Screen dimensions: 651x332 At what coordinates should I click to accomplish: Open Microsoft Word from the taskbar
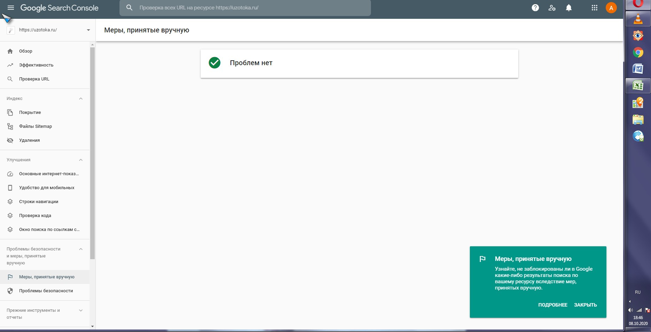(638, 69)
